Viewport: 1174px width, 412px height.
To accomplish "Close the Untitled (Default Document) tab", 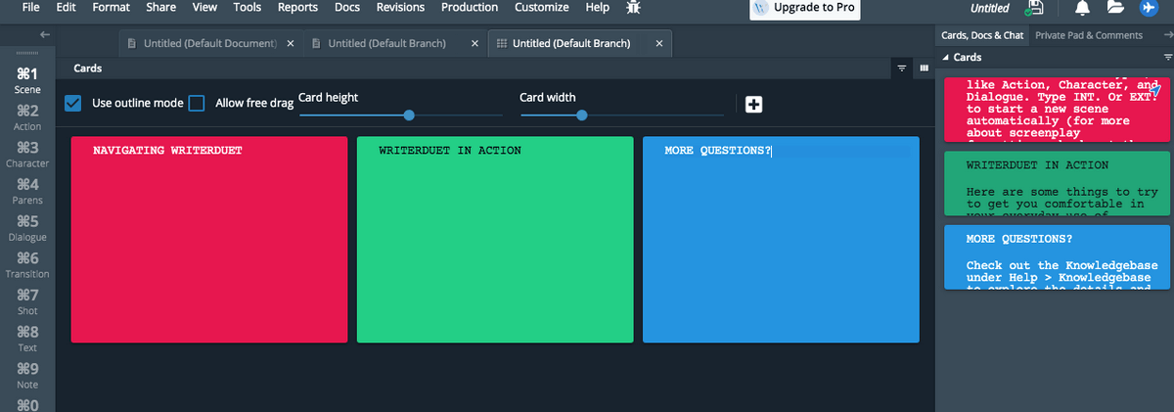I will [291, 44].
